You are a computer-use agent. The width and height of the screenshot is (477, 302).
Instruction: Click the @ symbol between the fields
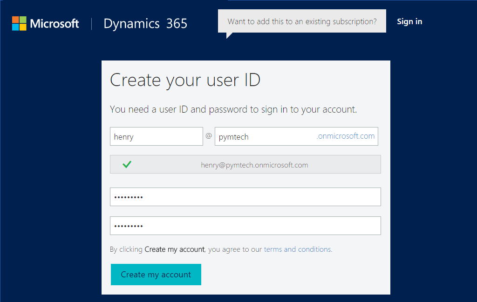click(x=209, y=136)
